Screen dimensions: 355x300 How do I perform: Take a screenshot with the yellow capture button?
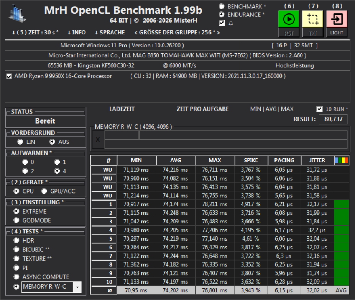313,19
